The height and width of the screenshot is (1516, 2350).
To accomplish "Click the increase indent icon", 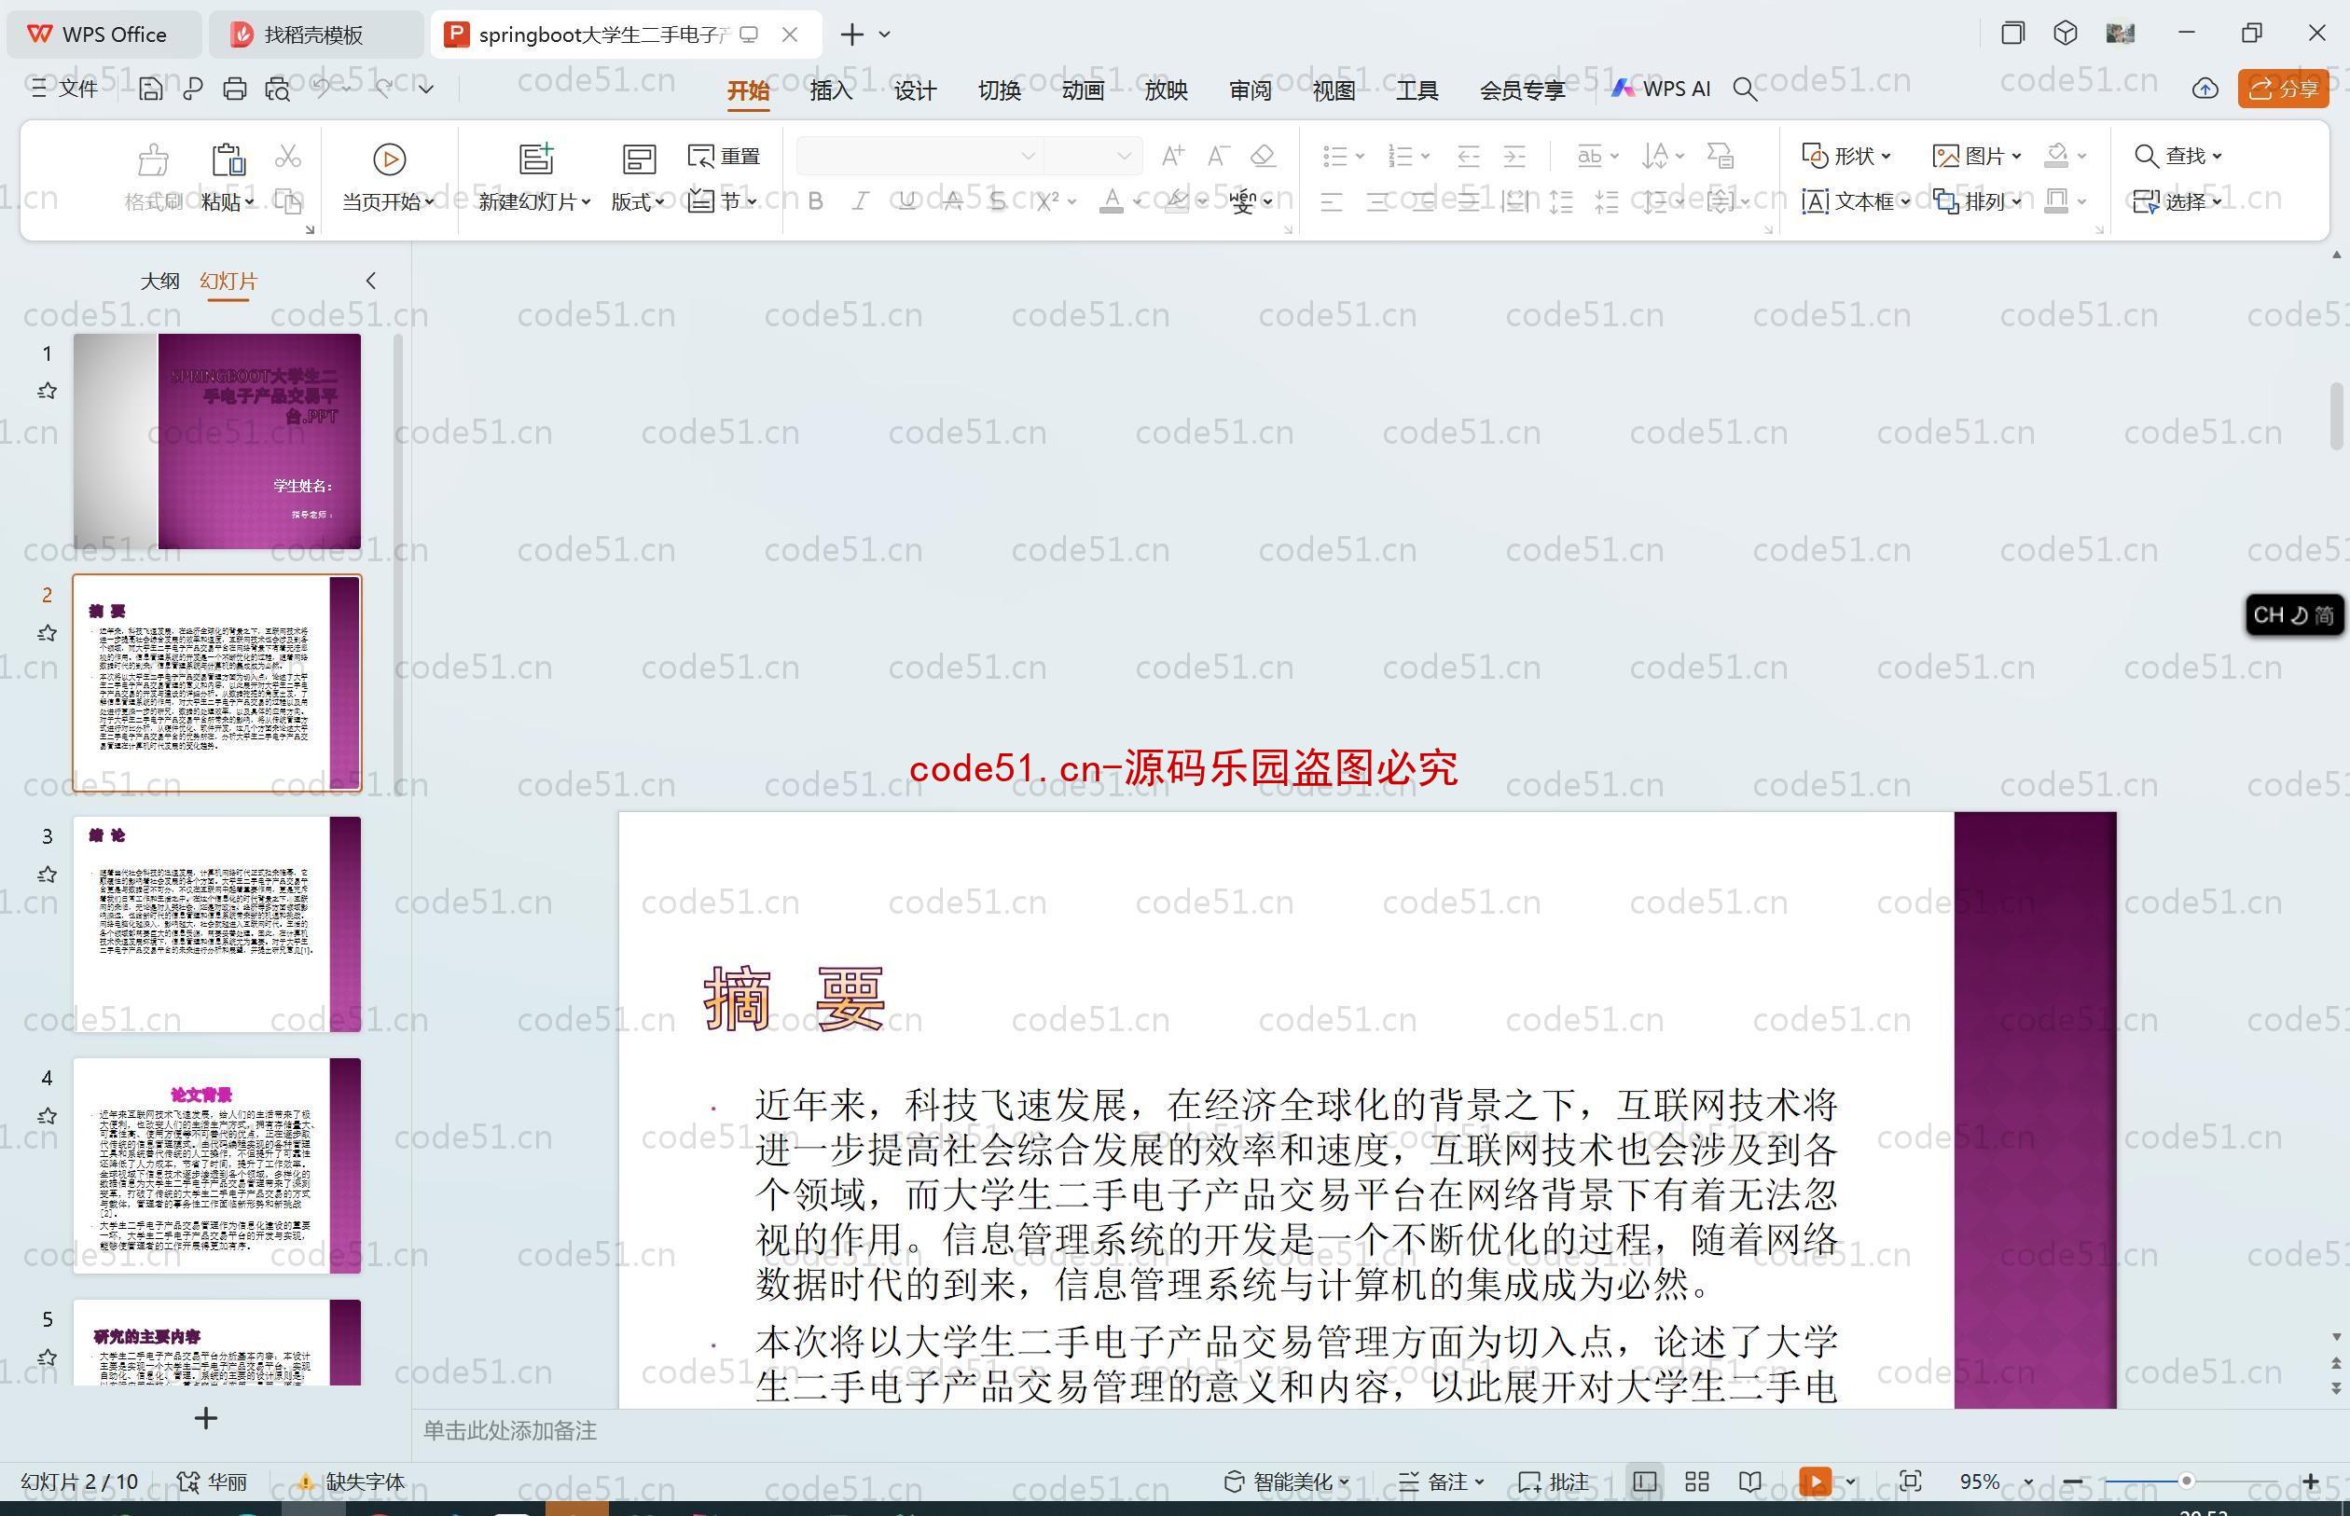I will tap(1514, 156).
